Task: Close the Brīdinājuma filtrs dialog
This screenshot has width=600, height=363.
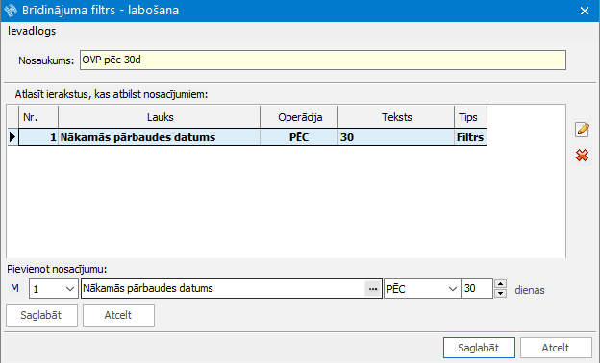Action: [585, 11]
